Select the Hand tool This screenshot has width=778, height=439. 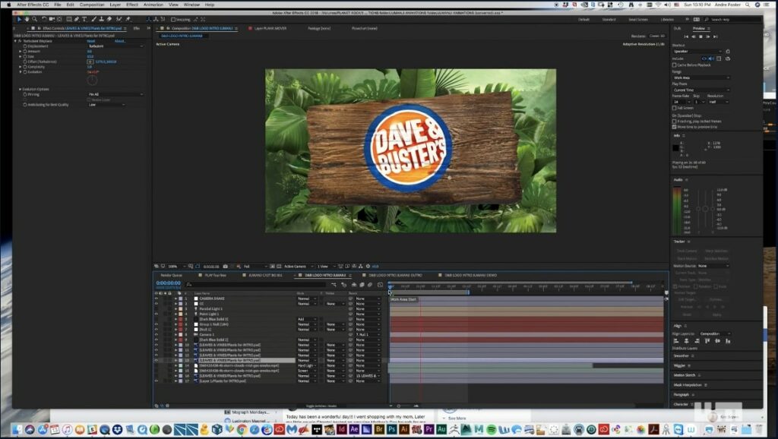click(x=27, y=19)
